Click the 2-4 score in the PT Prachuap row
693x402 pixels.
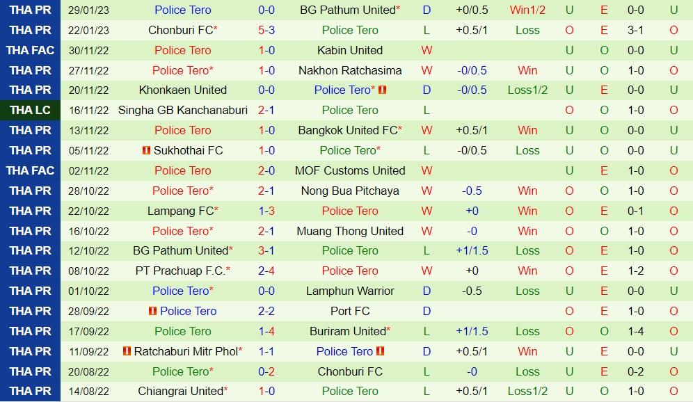[266, 271]
